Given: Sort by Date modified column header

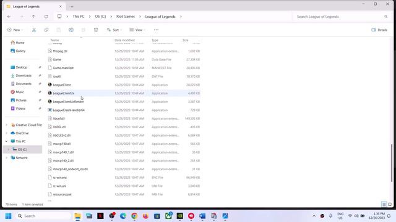Looking at the screenshot, I should click(x=124, y=40).
